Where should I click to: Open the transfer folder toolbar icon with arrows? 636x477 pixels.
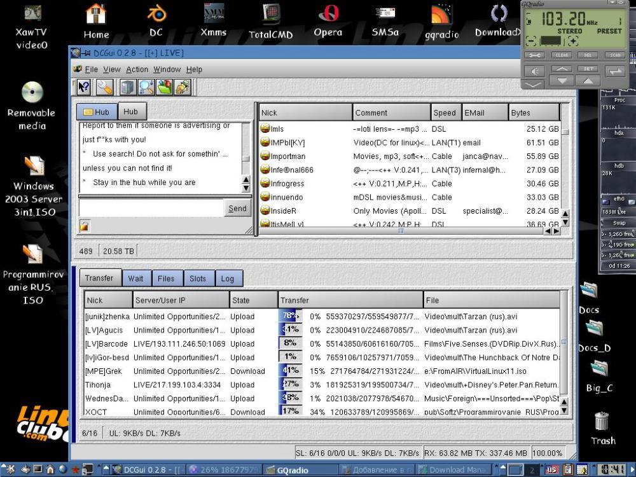click(x=164, y=87)
